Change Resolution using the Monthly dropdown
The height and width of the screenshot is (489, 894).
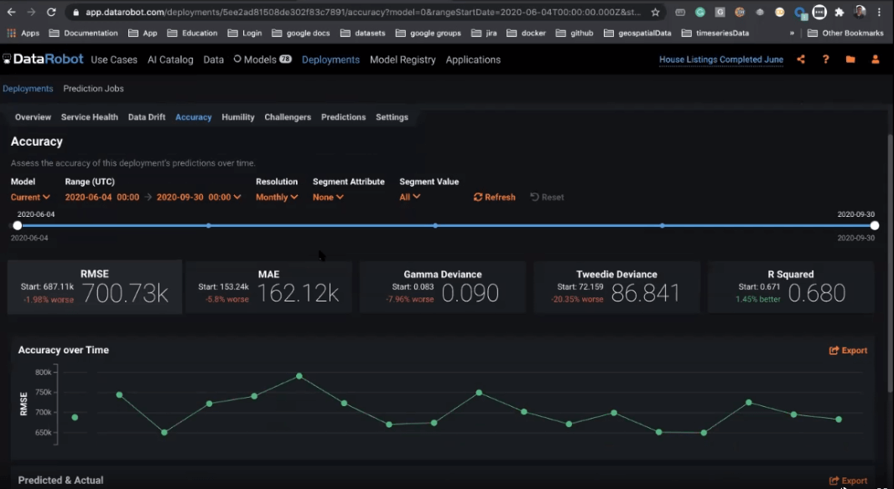tap(277, 197)
